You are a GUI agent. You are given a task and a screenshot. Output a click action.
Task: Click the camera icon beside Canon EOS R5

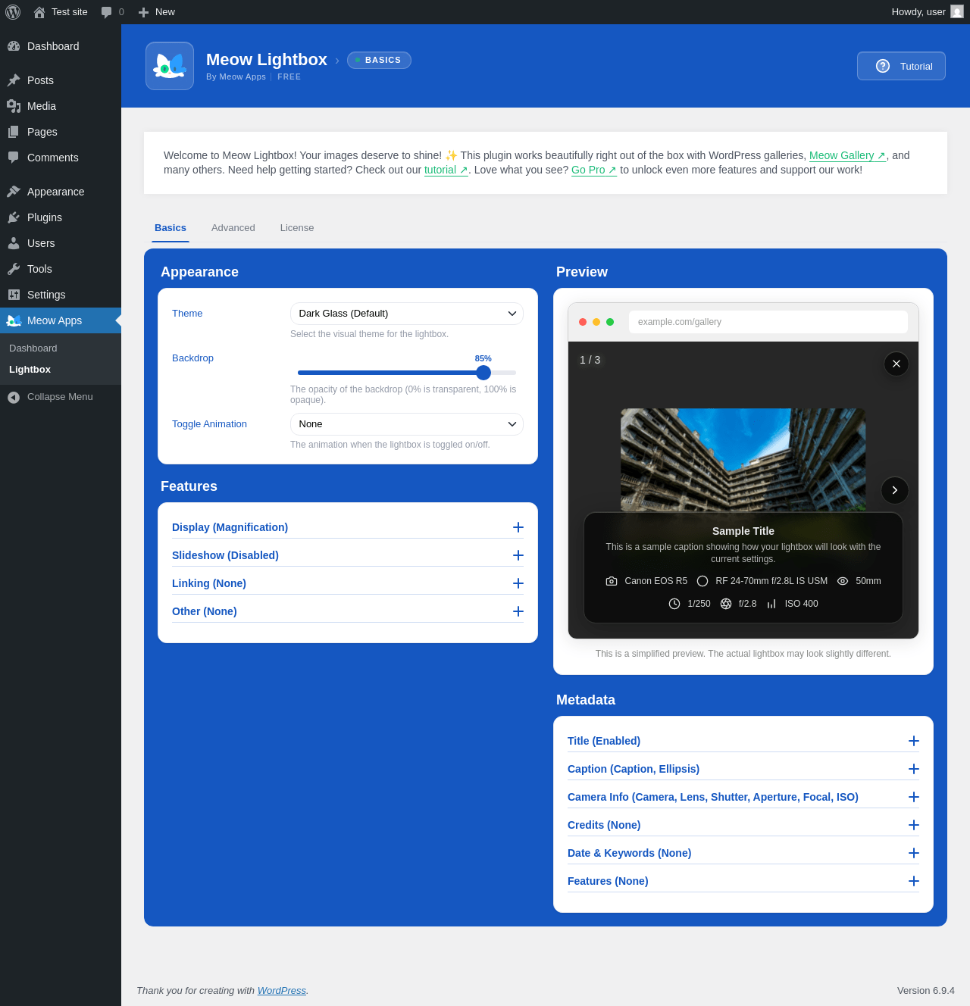pyautogui.click(x=612, y=581)
